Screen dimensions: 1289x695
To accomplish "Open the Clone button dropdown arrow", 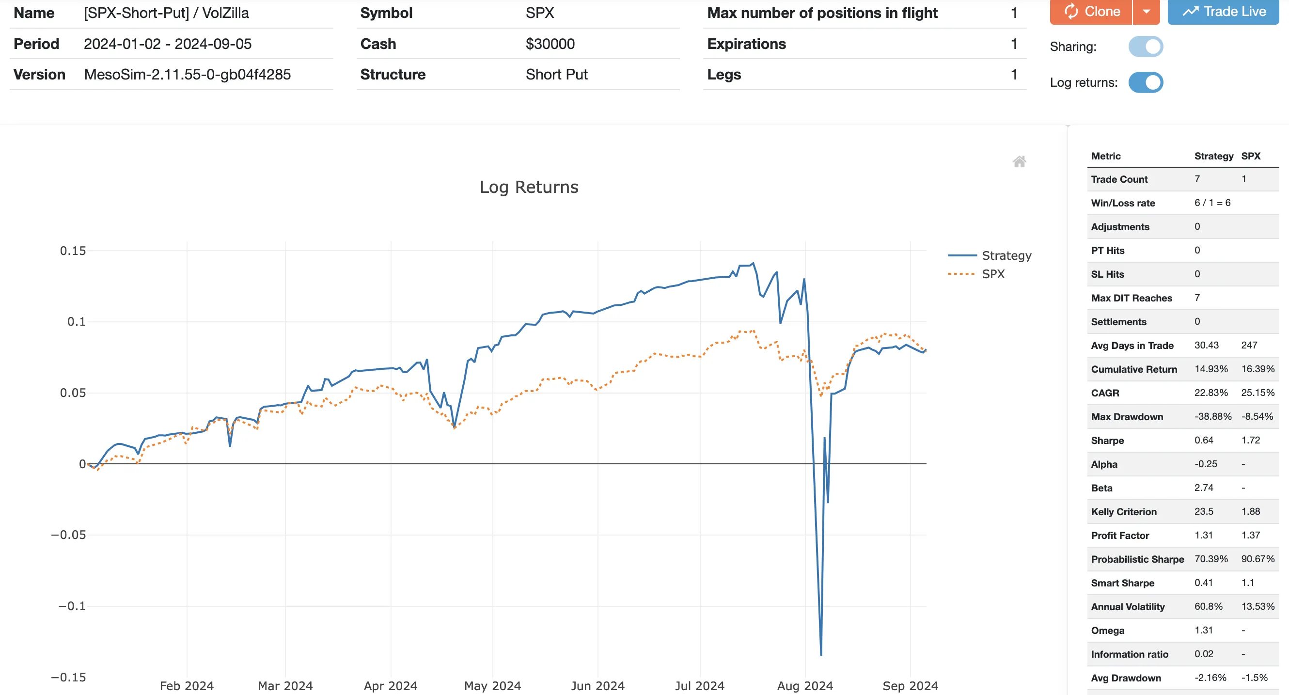I will [x=1147, y=11].
